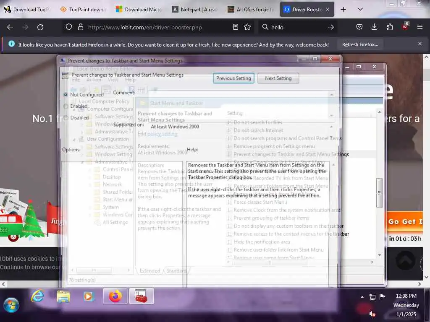Screen dimensions: 430x322
Task: Click the policy editor vertical scrollbar thumb
Action: click(379, 193)
